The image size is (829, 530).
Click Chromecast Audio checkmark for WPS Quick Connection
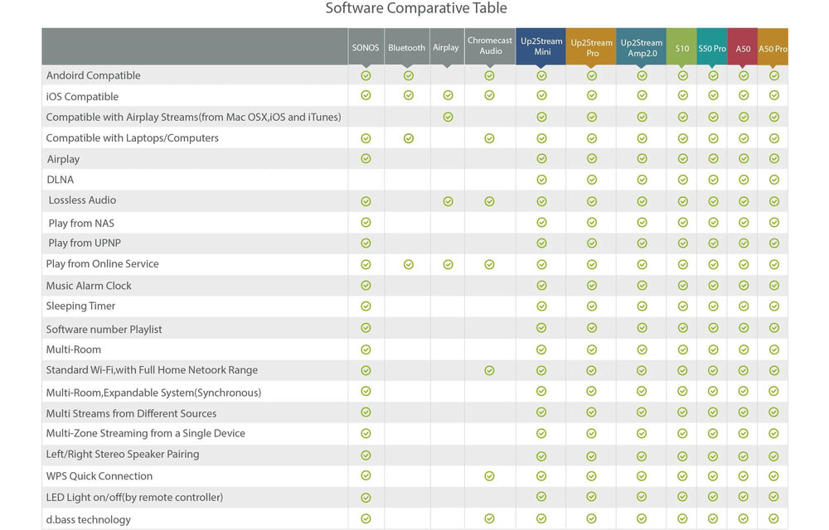tap(489, 476)
